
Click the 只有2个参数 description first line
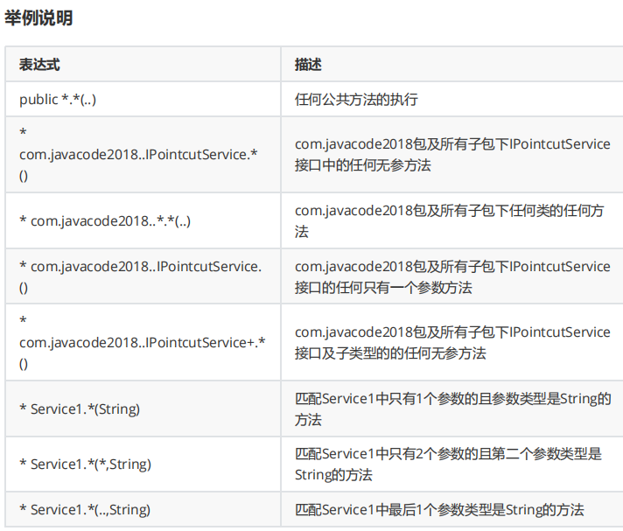[x=448, y=454]
